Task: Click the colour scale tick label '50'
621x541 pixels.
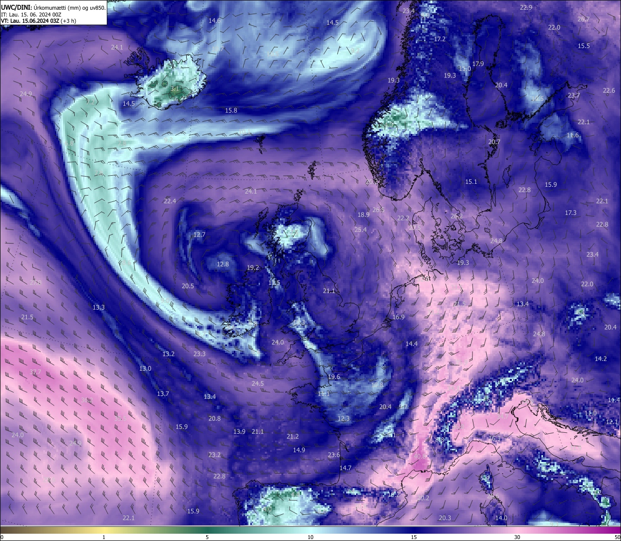Action: [x=617, y=537]
